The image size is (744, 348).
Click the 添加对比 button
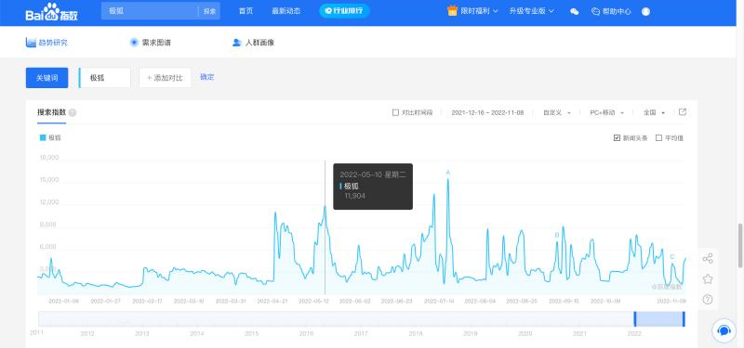[166, 78]
